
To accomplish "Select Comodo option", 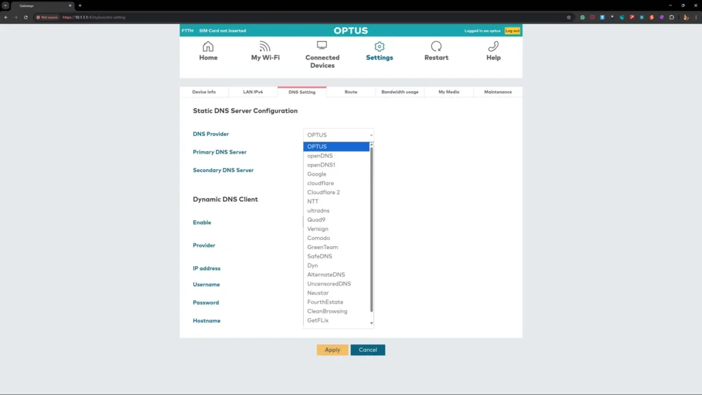I will click(336, 238).
